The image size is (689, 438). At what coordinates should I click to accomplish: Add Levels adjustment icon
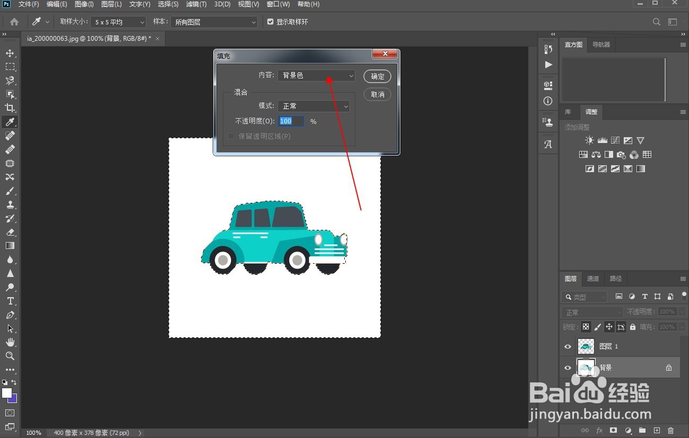(602, 140)
